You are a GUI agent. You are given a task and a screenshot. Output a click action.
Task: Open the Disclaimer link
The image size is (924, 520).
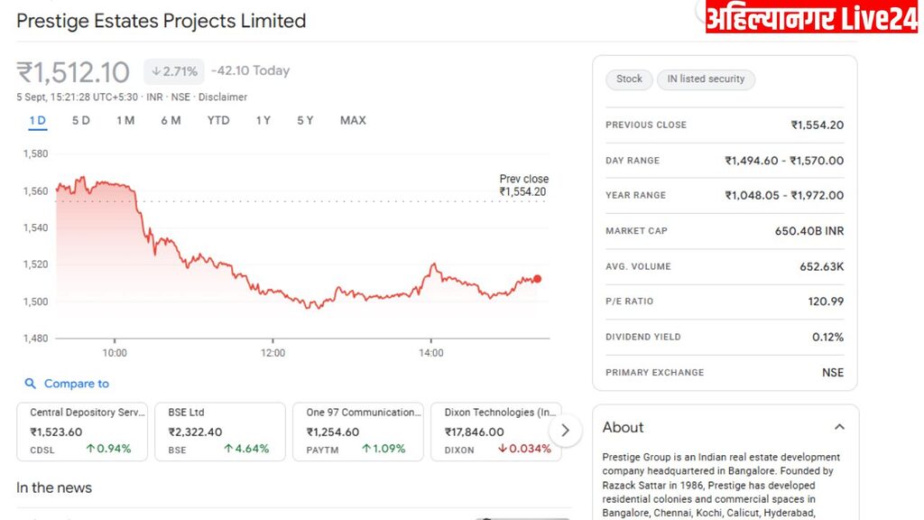click(x=223, y=97)
